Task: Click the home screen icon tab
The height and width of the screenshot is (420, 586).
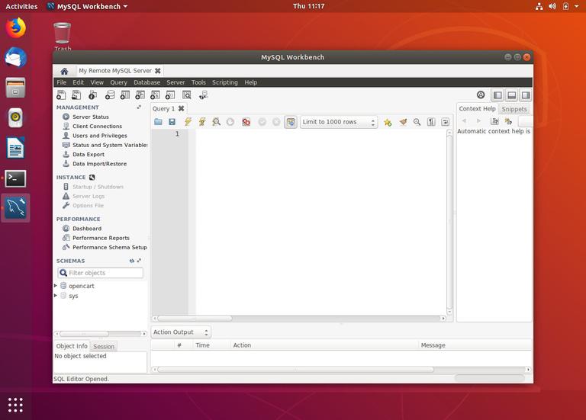Action: tap(64, 71)
